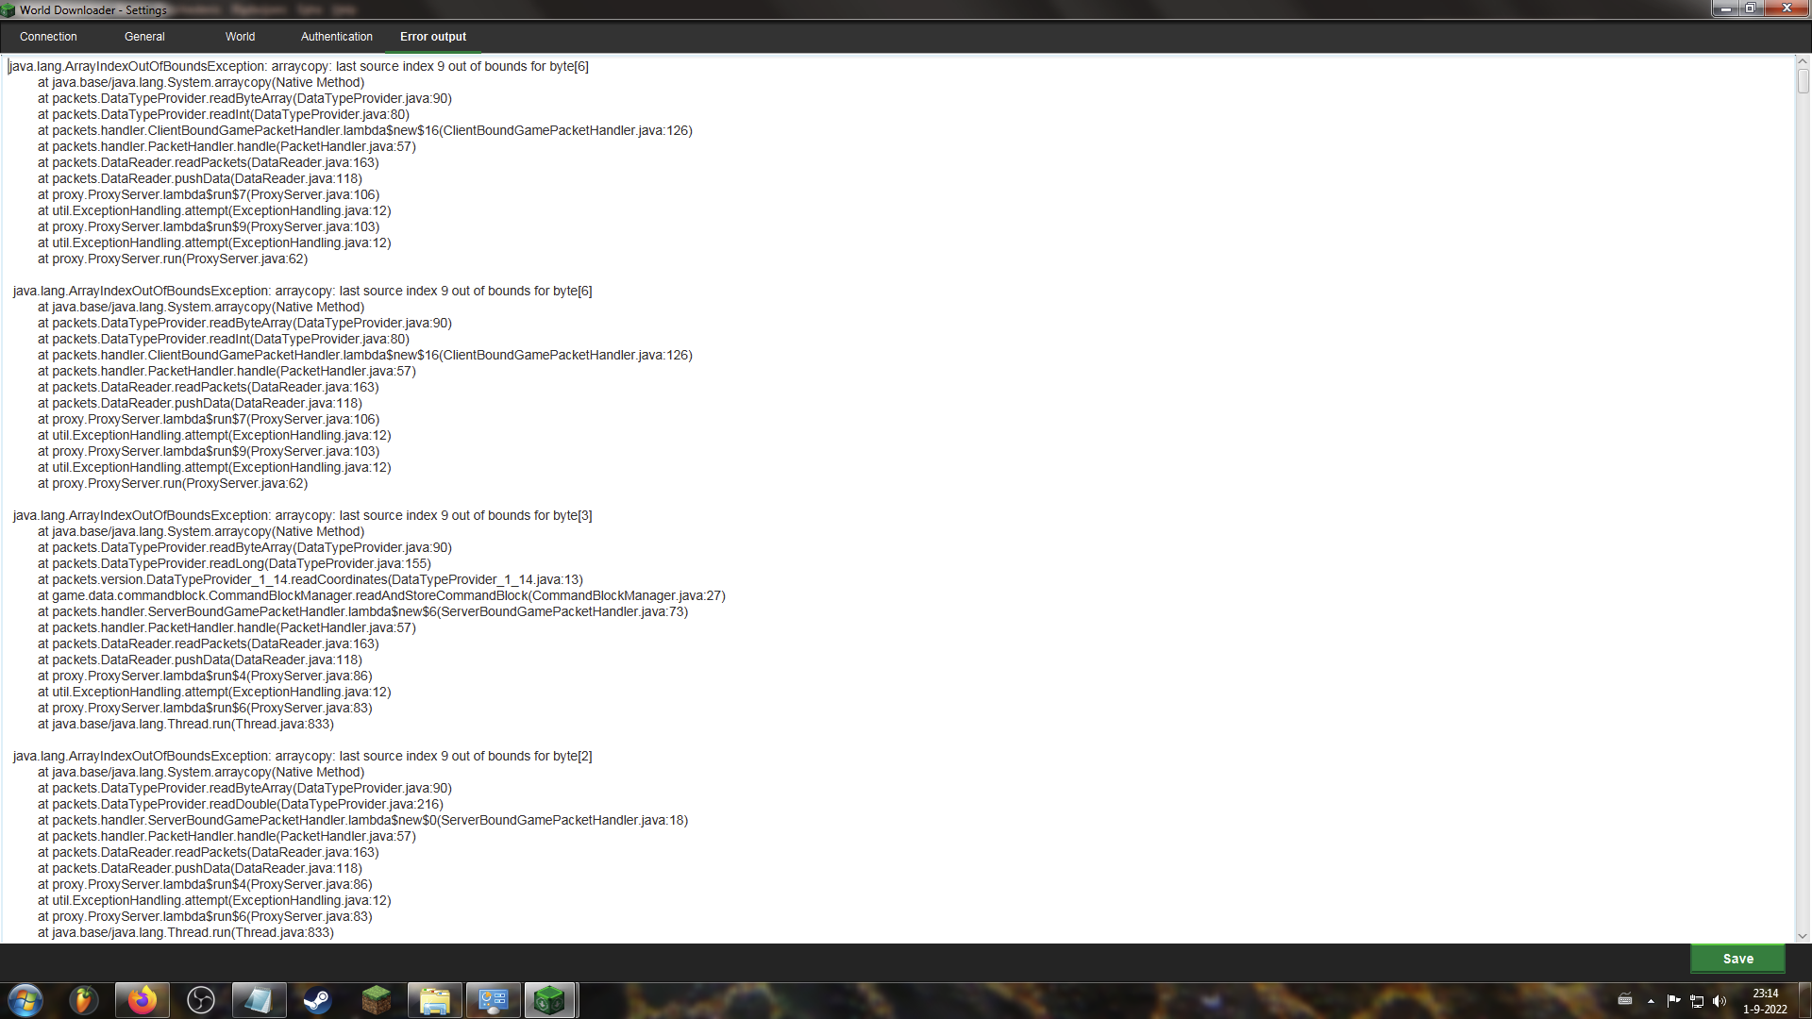Screen dimensions: 1812x1019
Task: Open Windows Explorer folder icon
Action: point(435,1000)
